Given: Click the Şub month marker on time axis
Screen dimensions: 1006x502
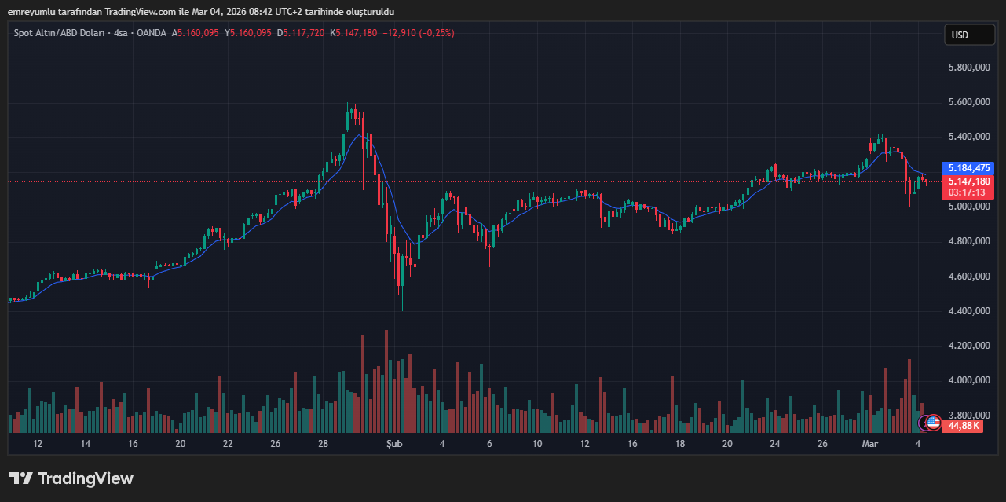Looking at the screenshot, I should (394, 444).
